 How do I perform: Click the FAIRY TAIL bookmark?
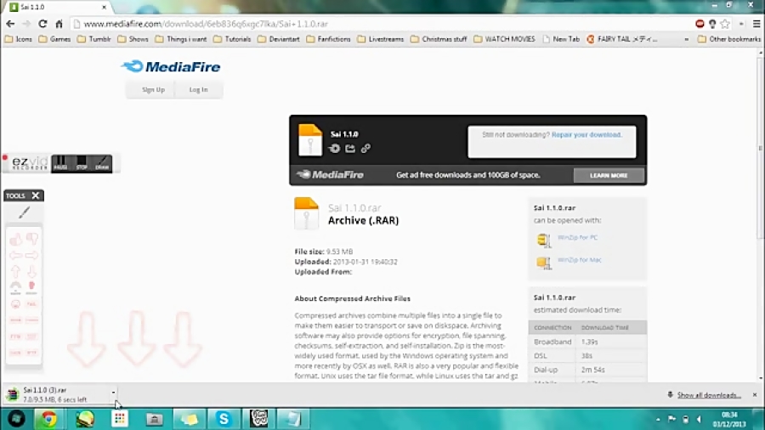(622, 39)
